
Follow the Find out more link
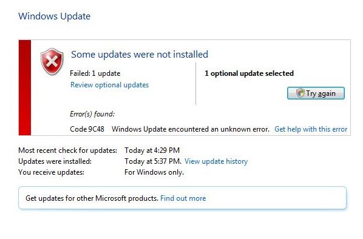(183, 198)
